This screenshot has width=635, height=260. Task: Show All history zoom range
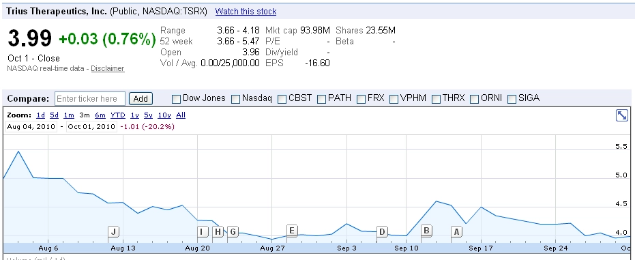[x=181, y=115]
